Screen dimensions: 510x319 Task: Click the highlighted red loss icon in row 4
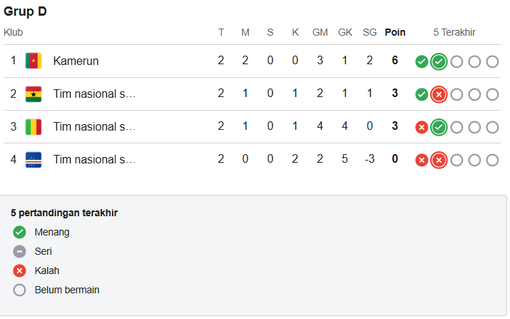coord(439,160)
